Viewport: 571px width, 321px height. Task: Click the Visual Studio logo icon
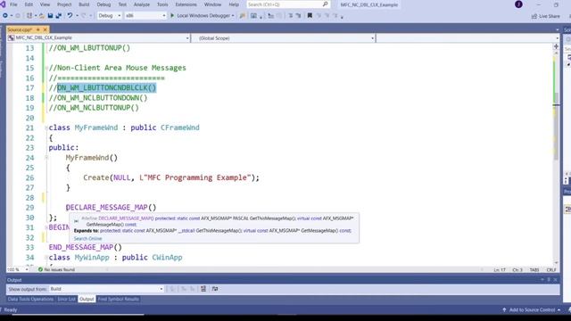tap(3, 4)
